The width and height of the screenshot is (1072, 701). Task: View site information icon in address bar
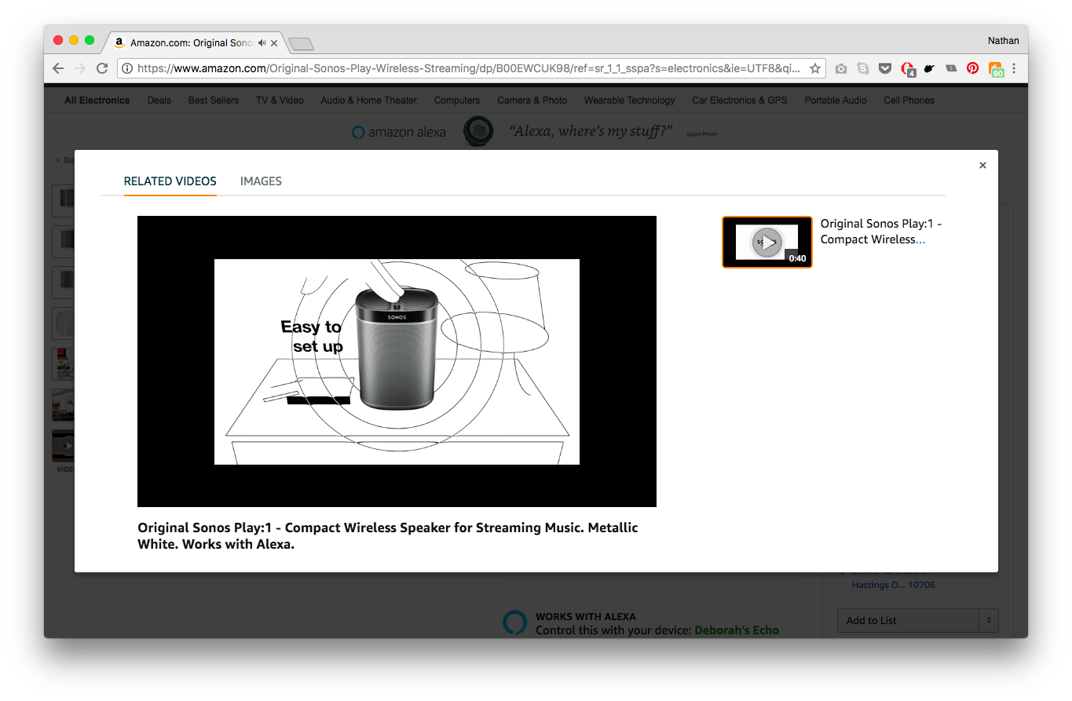[127, 68]
